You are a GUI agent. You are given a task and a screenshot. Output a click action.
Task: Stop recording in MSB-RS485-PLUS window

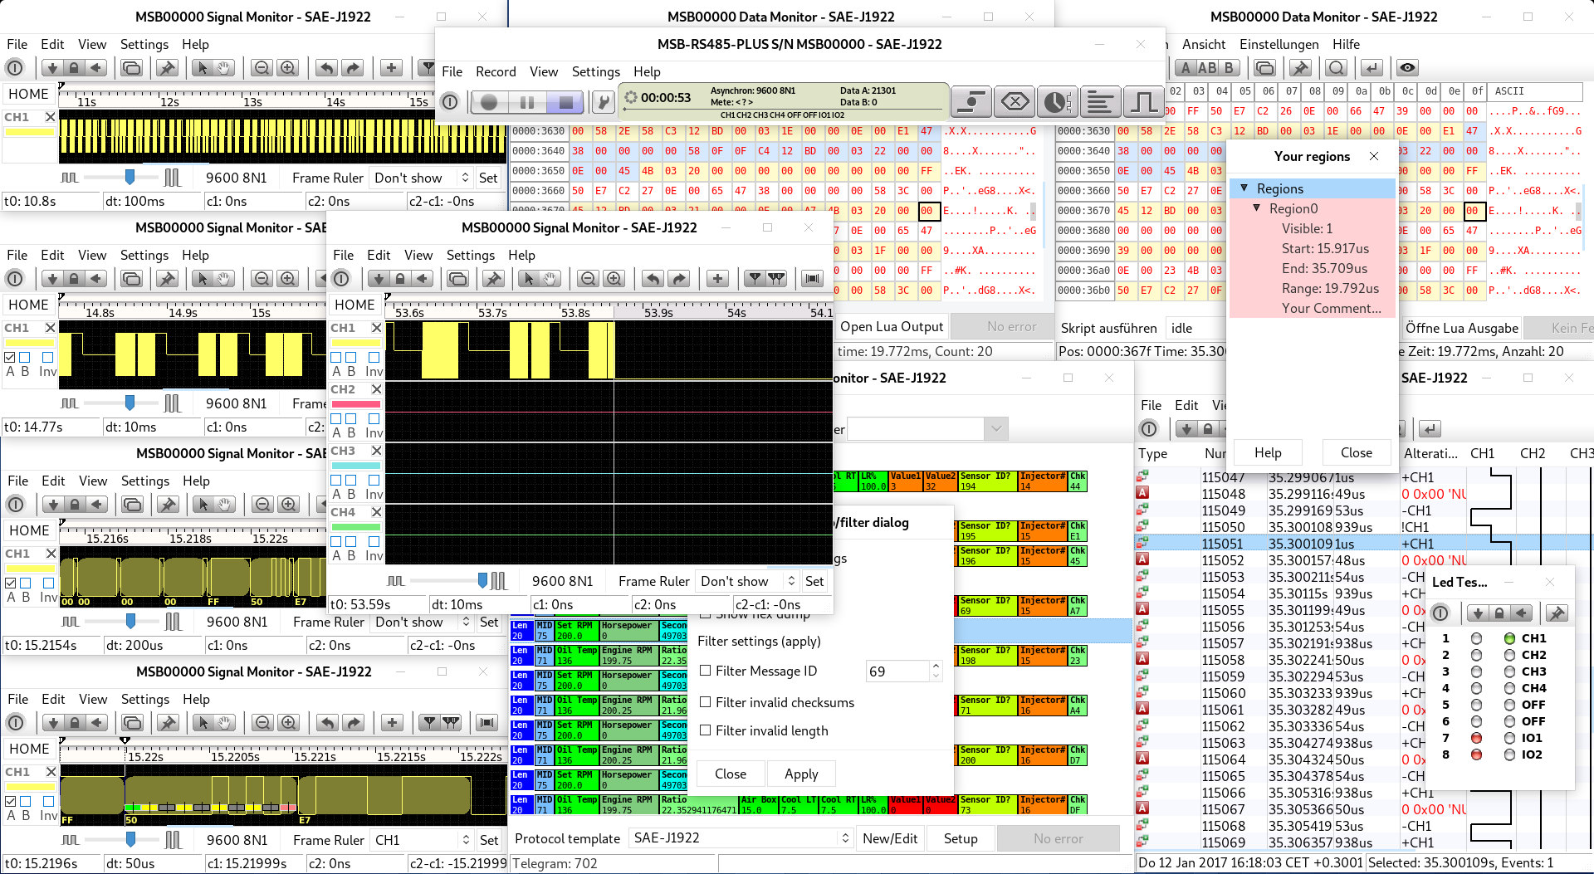click(x=565, y=102)
